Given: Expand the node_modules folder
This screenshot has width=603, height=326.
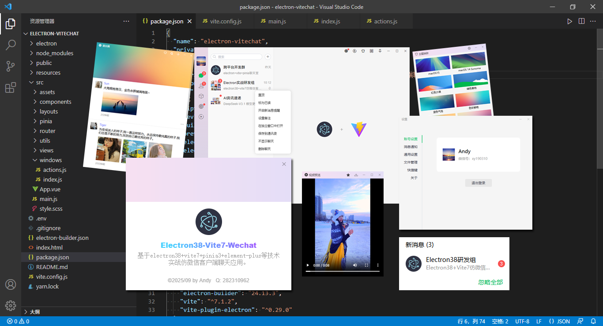Looking at the screenshot, I should pyautogui.click(x=55, y=53).
